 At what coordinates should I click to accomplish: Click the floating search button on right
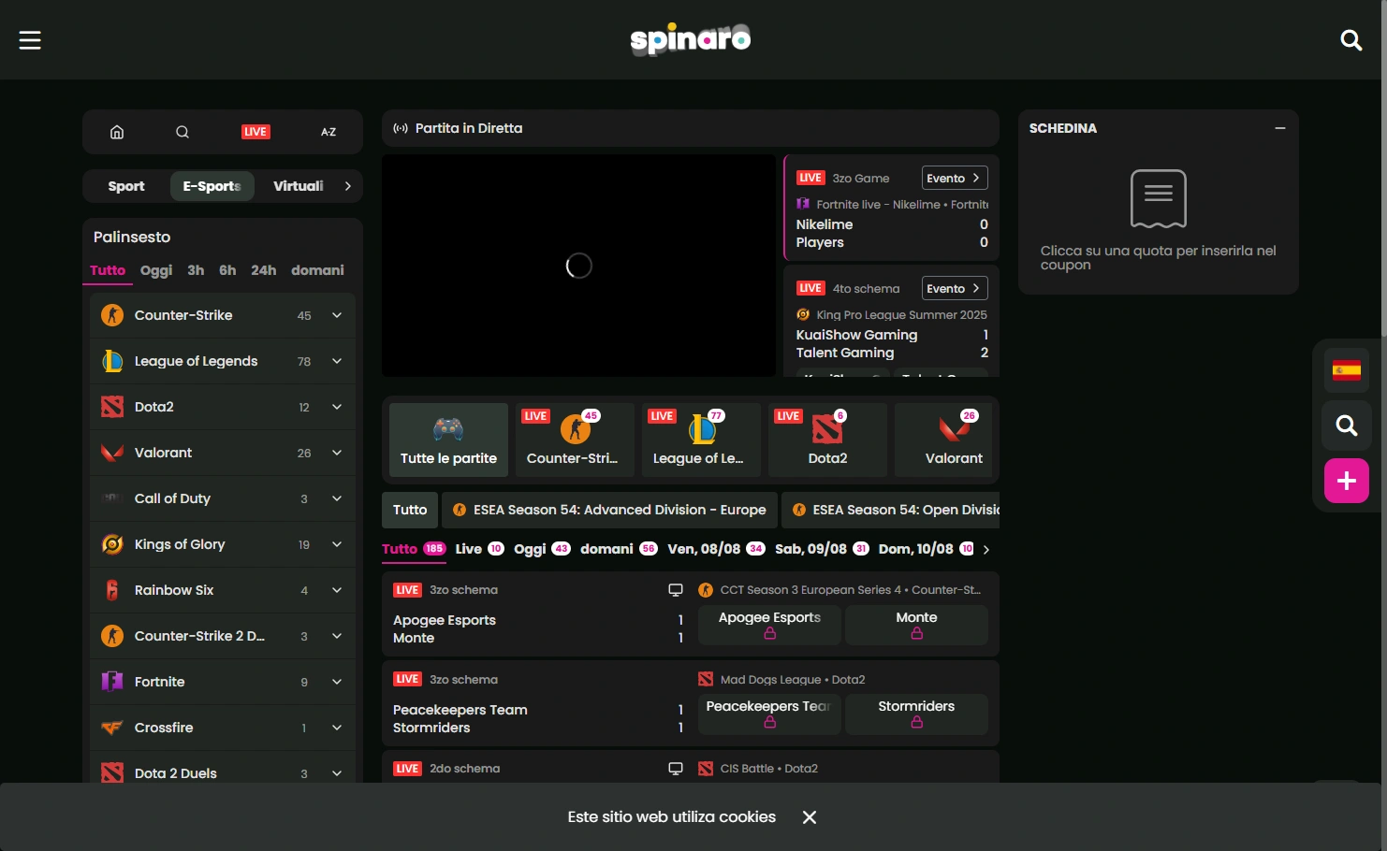(1347, 425)
